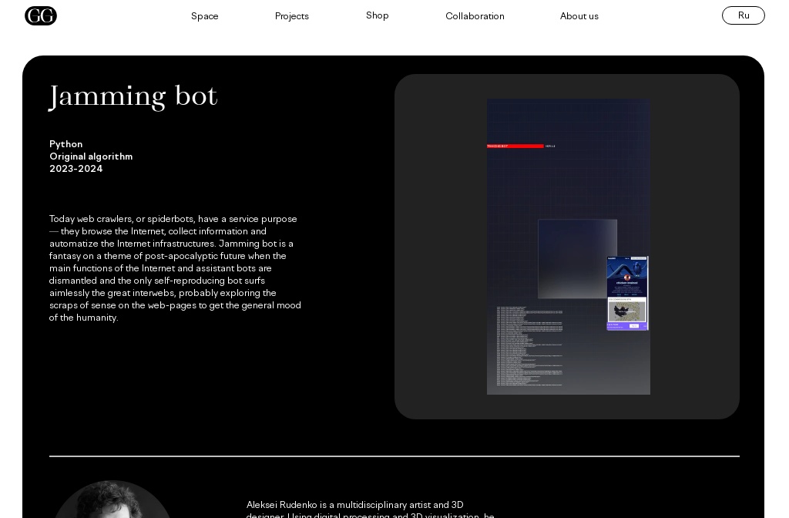Click the GG logo icon
The height and width of the screenshot is (518, 789).
coord(41,15)
